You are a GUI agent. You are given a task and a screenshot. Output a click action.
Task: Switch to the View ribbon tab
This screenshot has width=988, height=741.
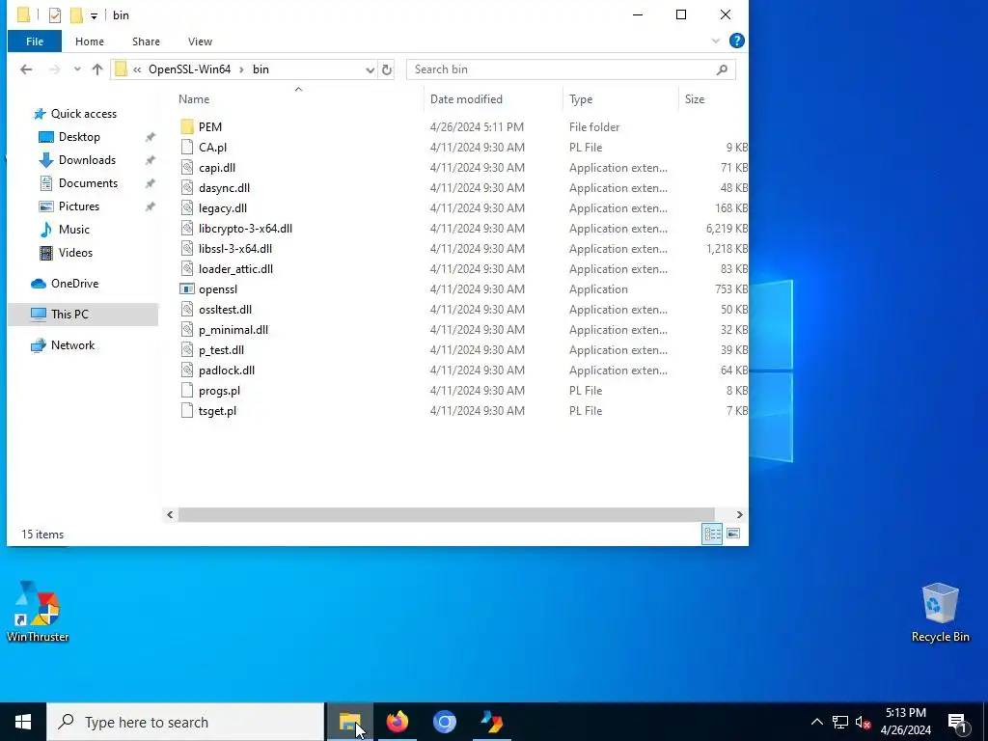tap(200, 41)
